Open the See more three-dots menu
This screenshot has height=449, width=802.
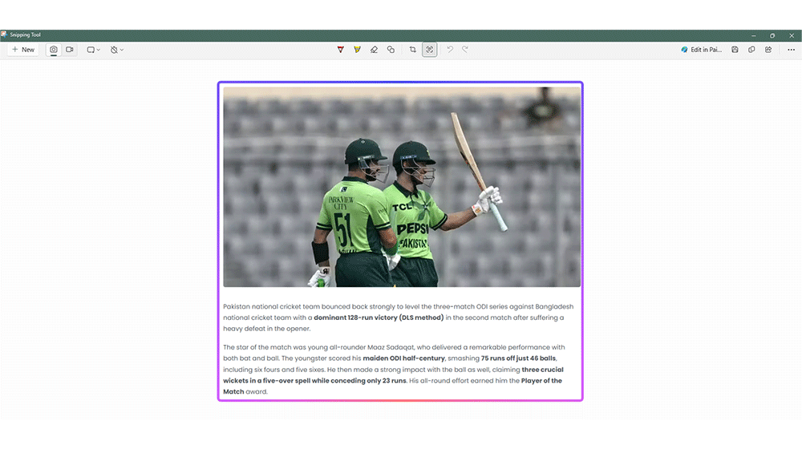[x=791, y=50]
